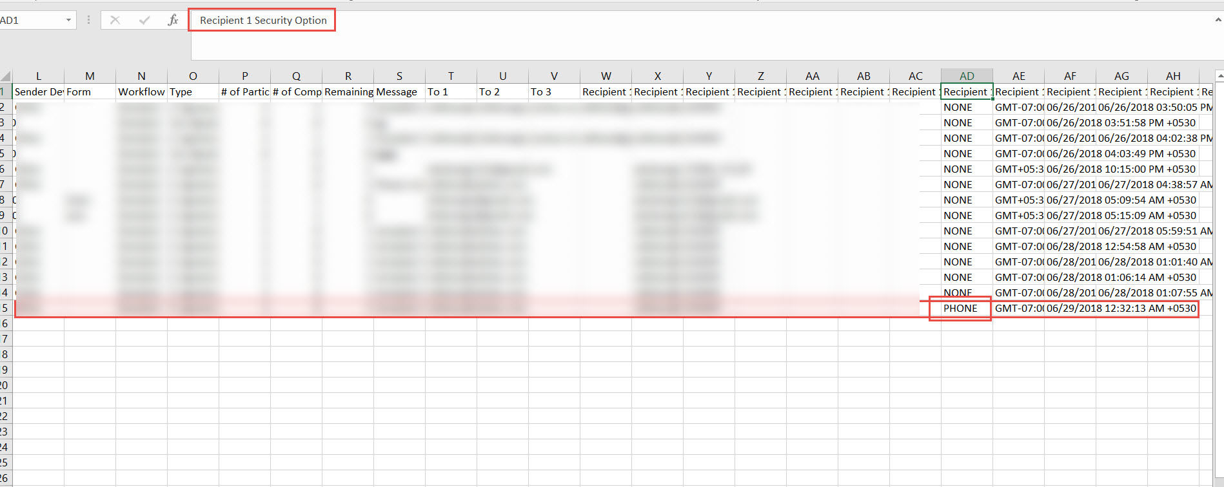
Task: Click the 'To 2' header cell
Action: [x=502, y=92]
